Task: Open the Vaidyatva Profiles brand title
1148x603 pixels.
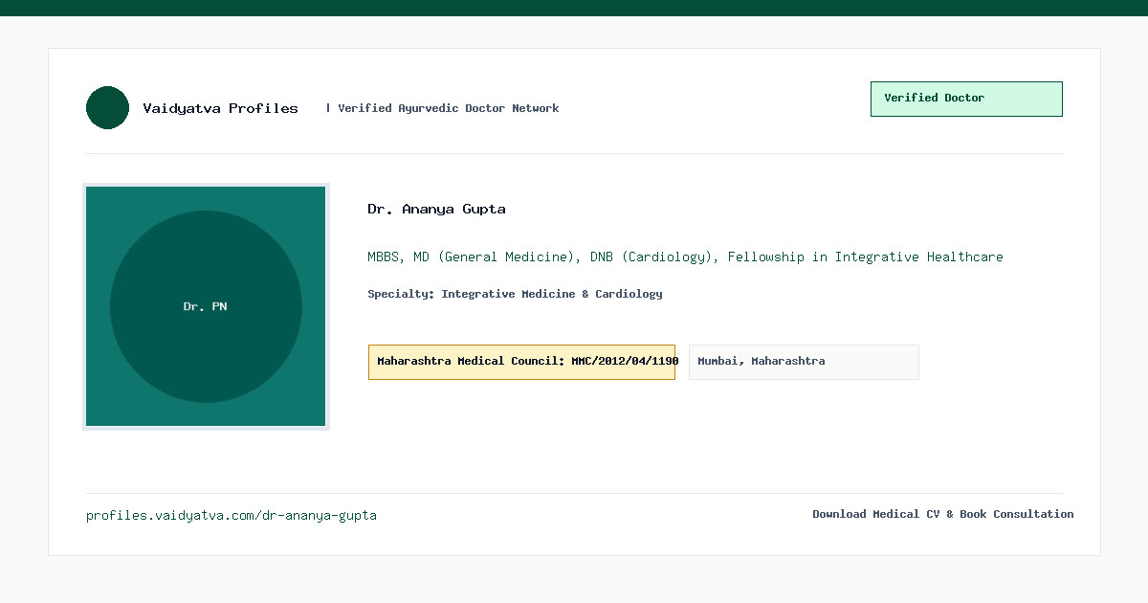Action: (220, 108)
